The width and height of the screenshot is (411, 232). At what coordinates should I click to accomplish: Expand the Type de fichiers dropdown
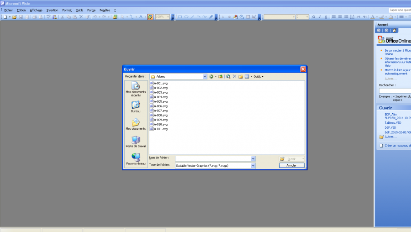253,165
